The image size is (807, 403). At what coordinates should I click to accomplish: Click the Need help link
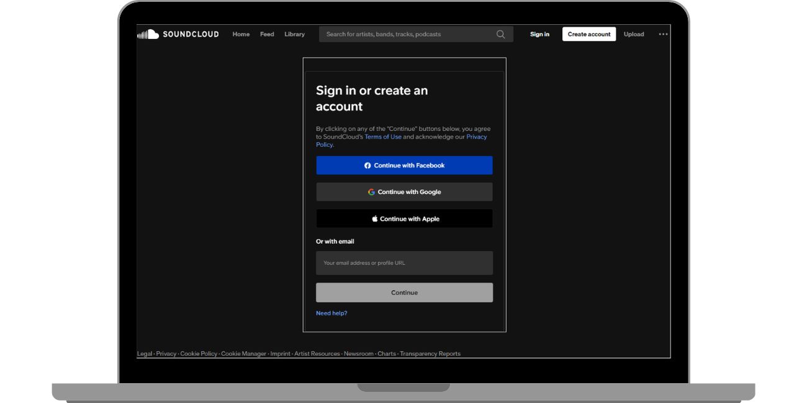331,313
